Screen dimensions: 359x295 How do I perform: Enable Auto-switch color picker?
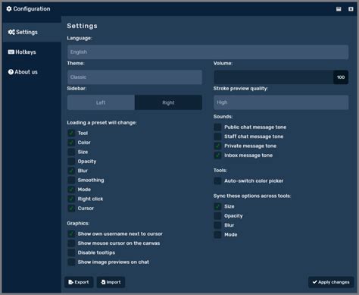[x=217, y=180]
